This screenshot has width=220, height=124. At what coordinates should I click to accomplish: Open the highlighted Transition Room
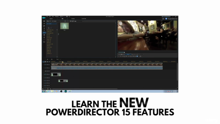pyautogui.click(x=44, y=33)
